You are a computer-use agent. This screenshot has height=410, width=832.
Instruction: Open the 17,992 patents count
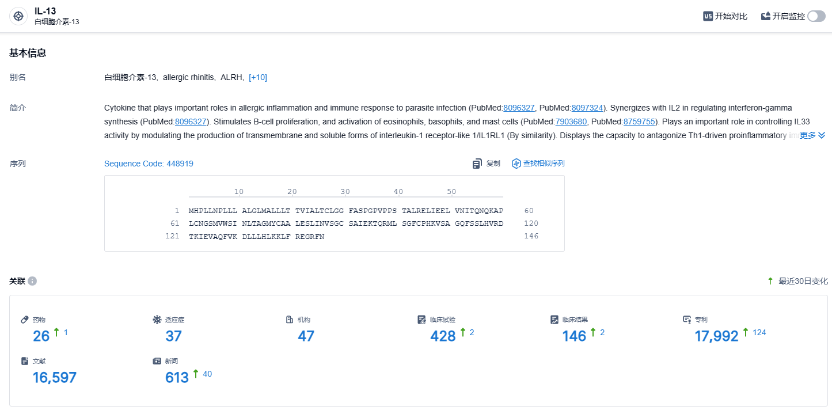pos(716,336)
